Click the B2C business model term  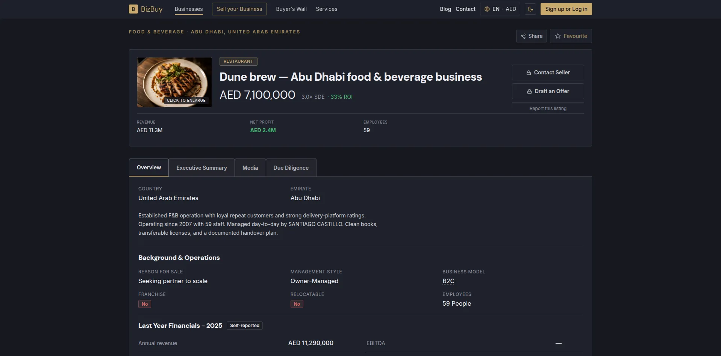[448, 281]
